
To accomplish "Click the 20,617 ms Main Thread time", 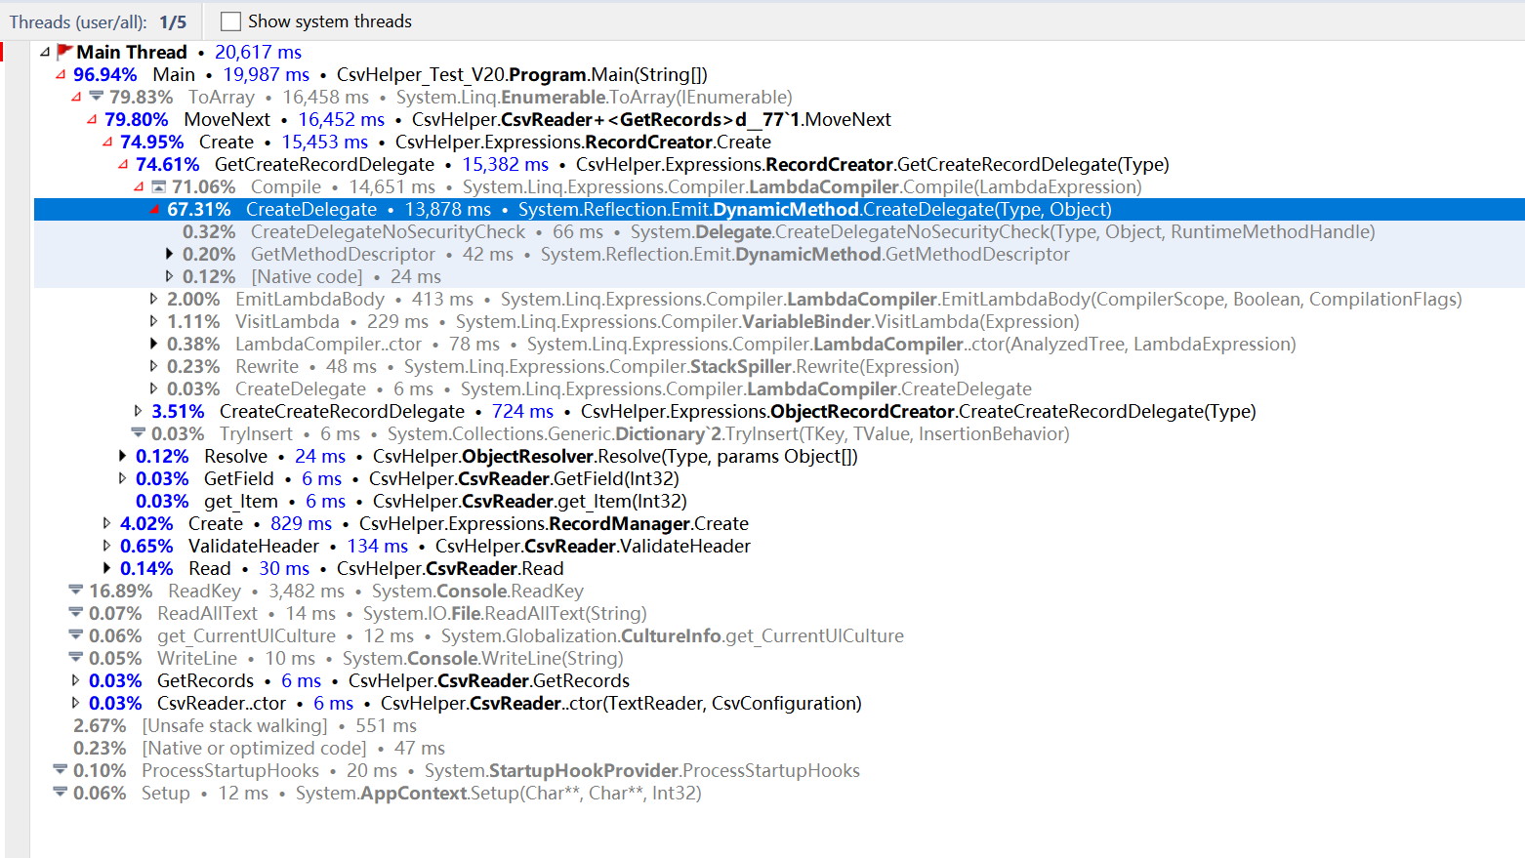I will tap(258, 52).
